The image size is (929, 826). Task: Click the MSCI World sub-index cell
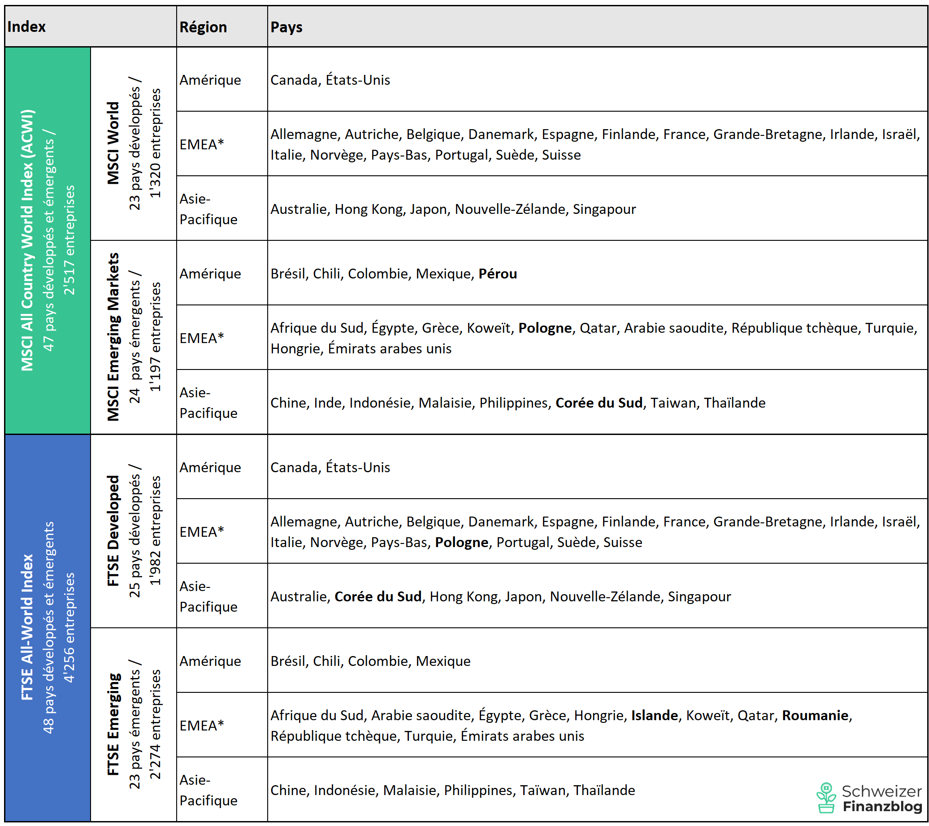133,143
